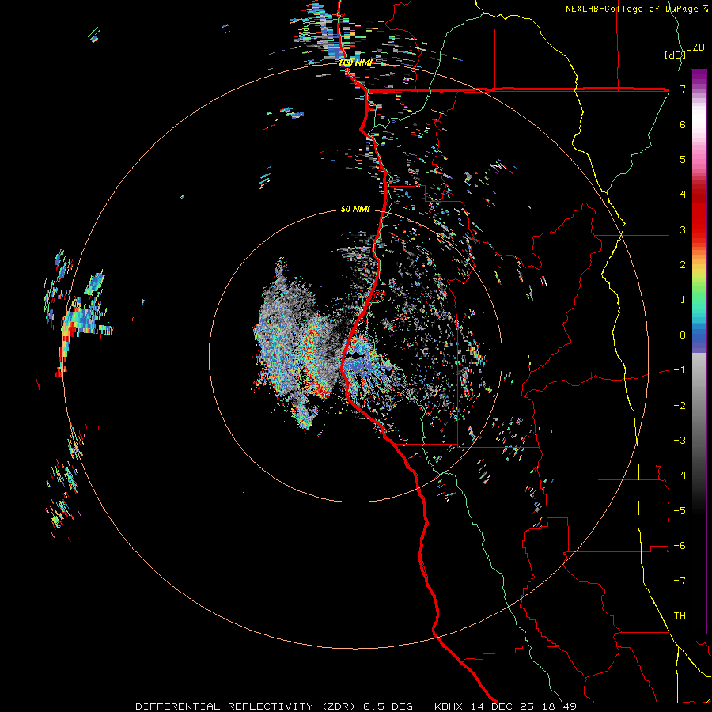Click the 50 NMI range ring label
This screenshot has height=712, width=712.
[x=355, y=209]
